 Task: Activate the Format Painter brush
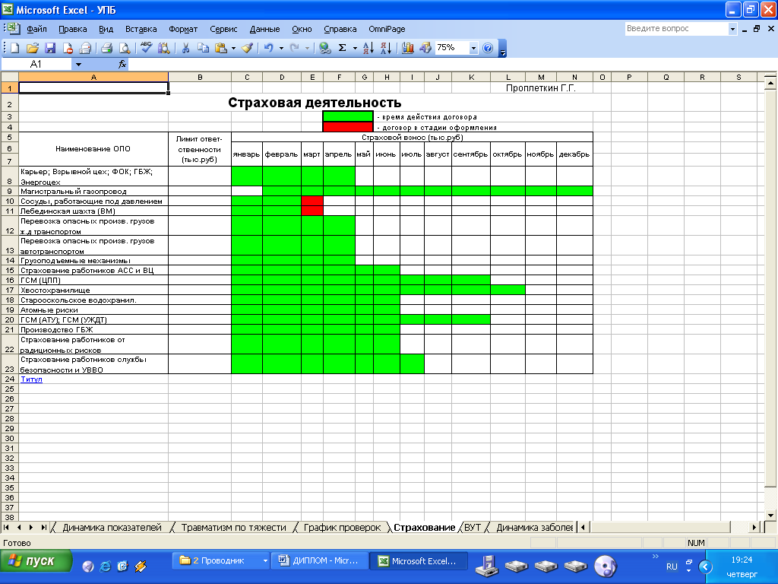pyautogui.click(x=248, y=48)
